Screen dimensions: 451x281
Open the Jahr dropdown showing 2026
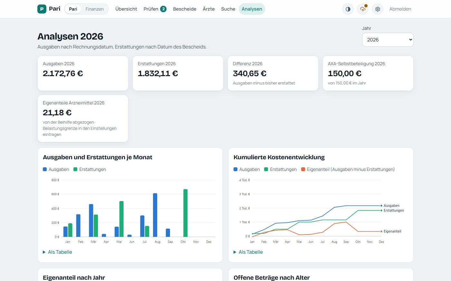coord(388,40)
